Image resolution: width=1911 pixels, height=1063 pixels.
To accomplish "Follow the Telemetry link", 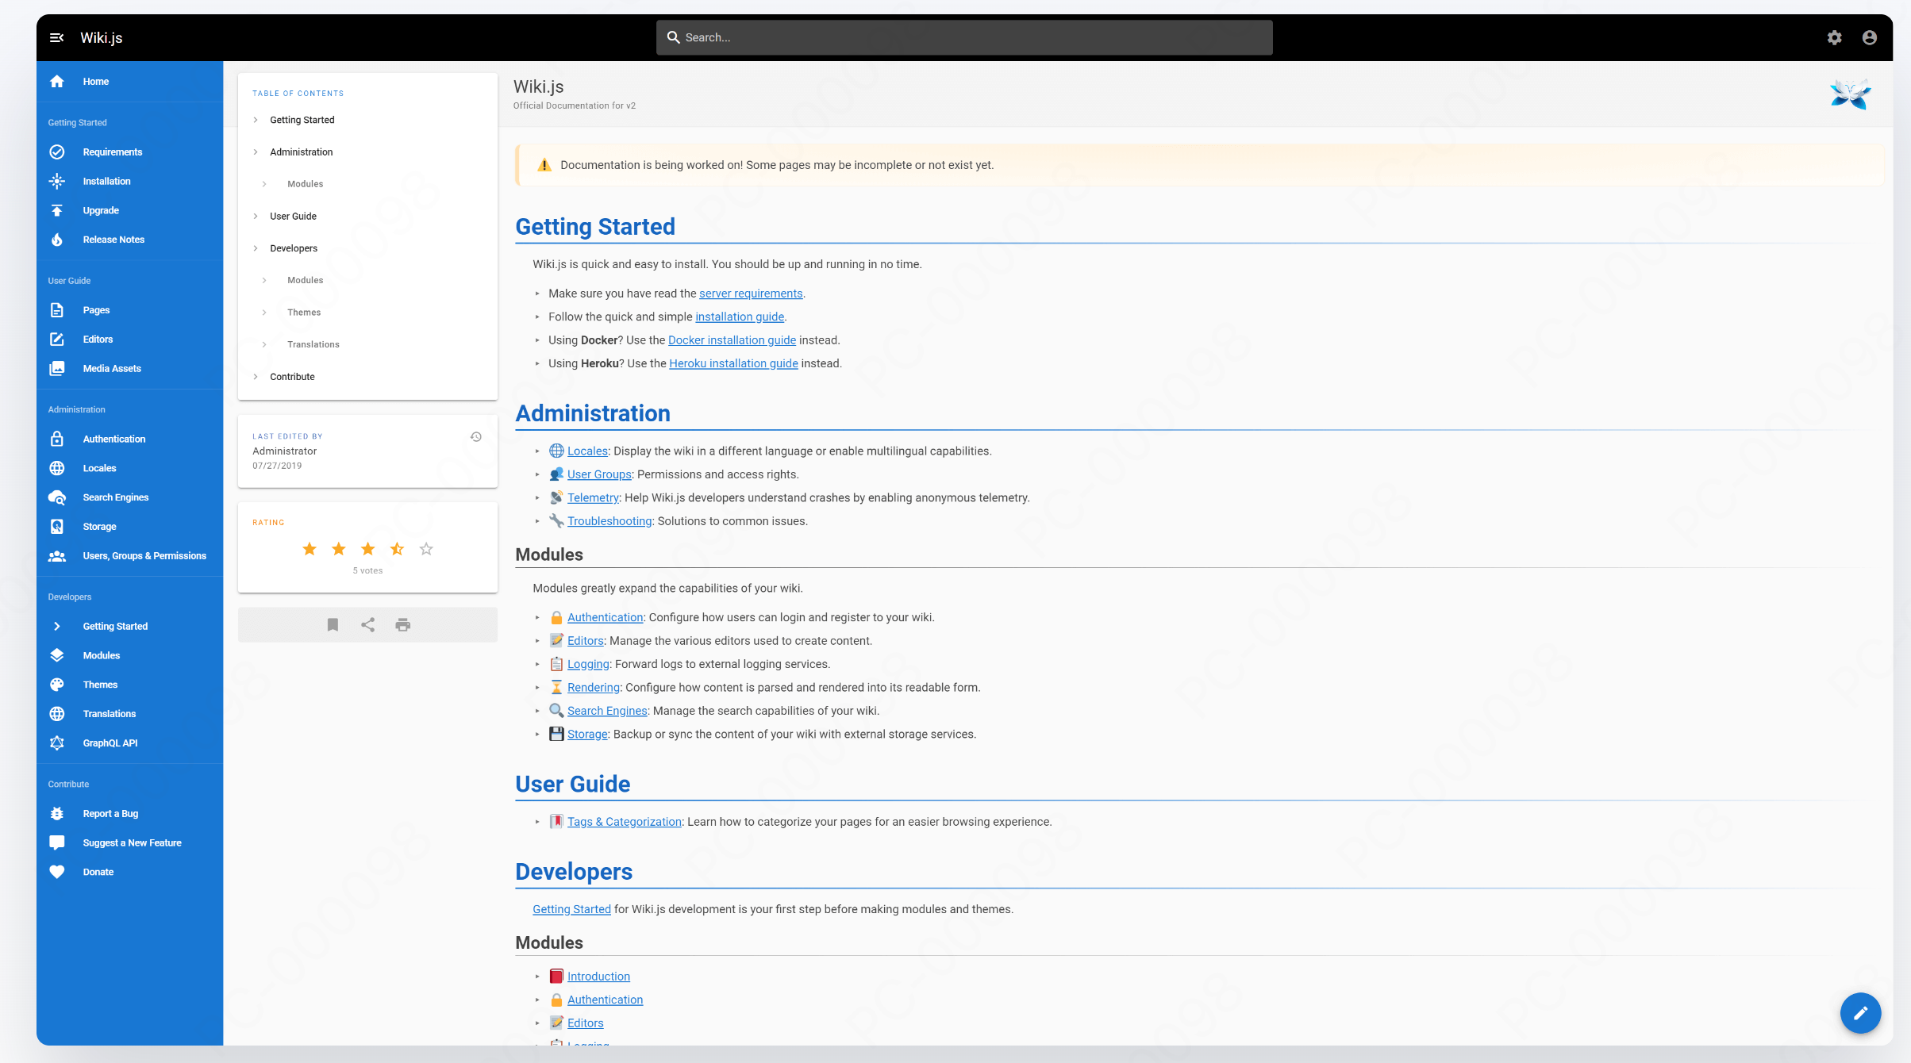I will [593, 498].
